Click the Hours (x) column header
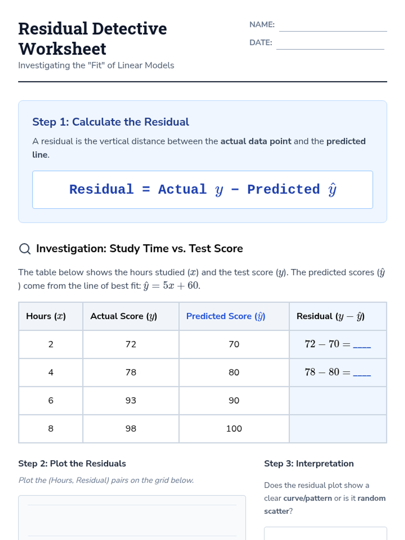 (46, 316)
